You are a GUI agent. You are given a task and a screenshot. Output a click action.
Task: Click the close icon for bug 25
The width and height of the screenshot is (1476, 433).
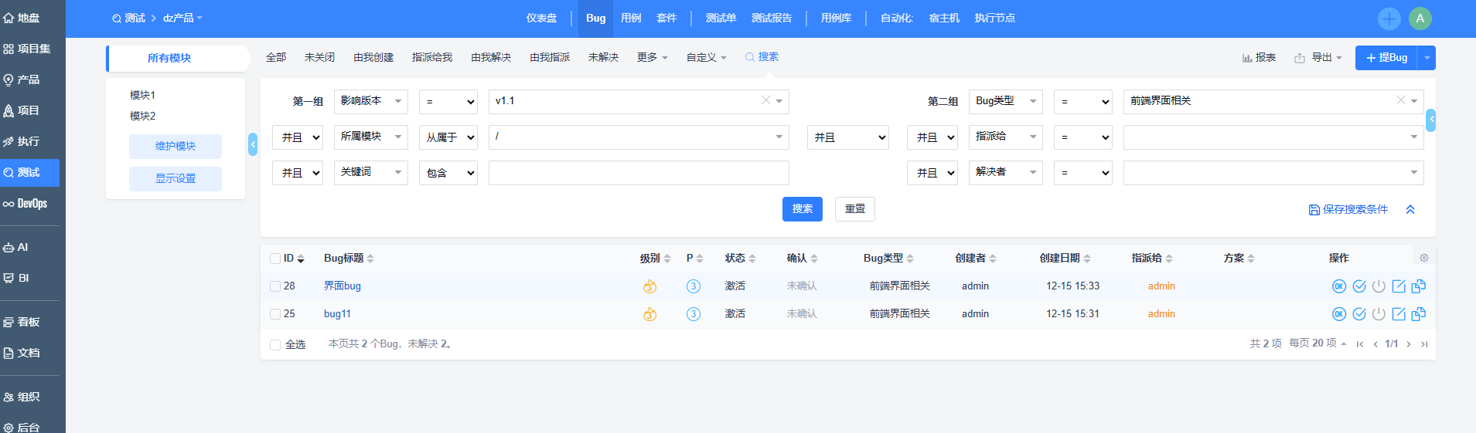[1379, 314]
